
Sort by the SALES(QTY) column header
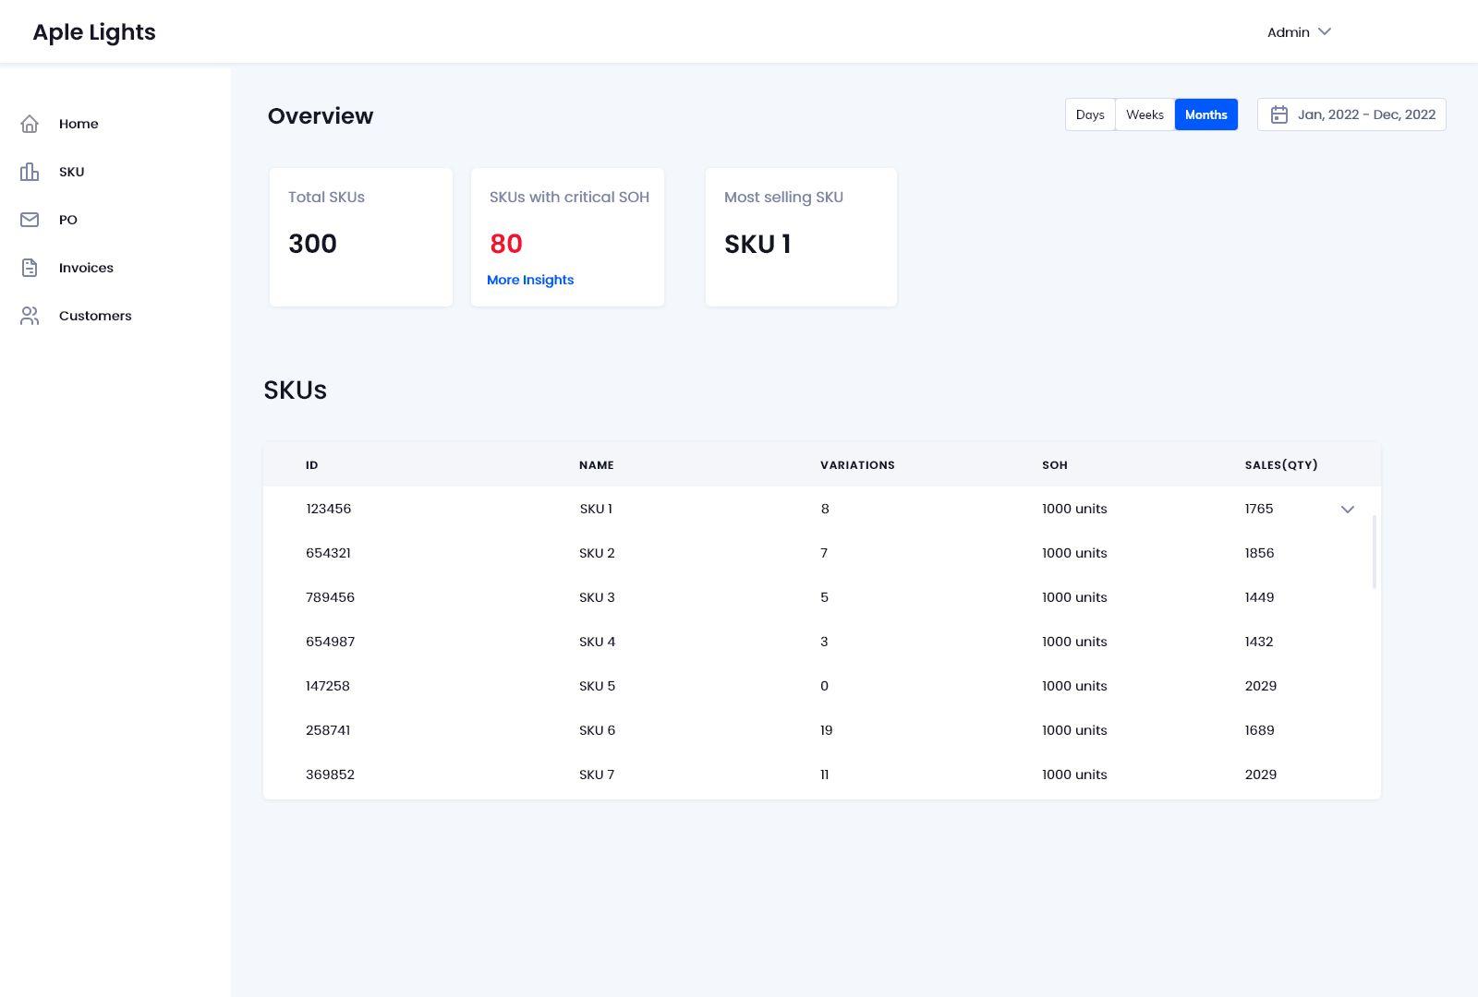point(1280,465)
